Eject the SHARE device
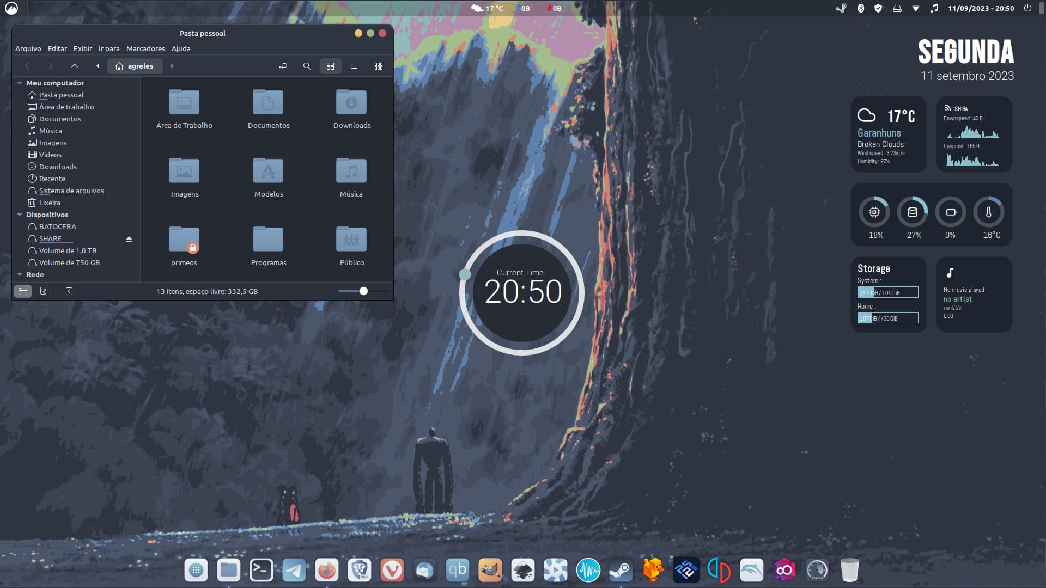1046x588 pixels. (129, 239)
